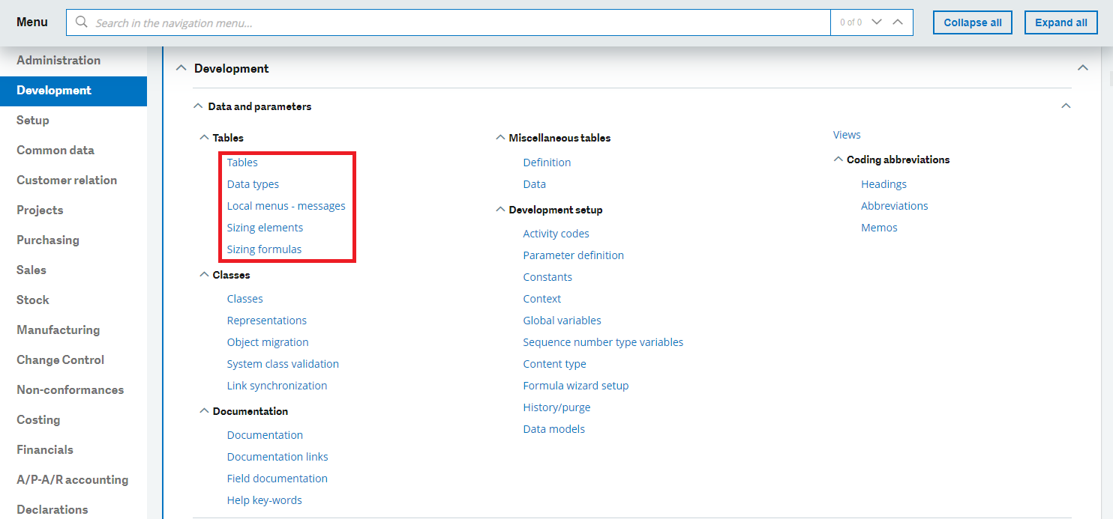Open the Activity codes link
Image resolution: width=1113 pixels, height=519 pixels.
[x=556, y=234]
